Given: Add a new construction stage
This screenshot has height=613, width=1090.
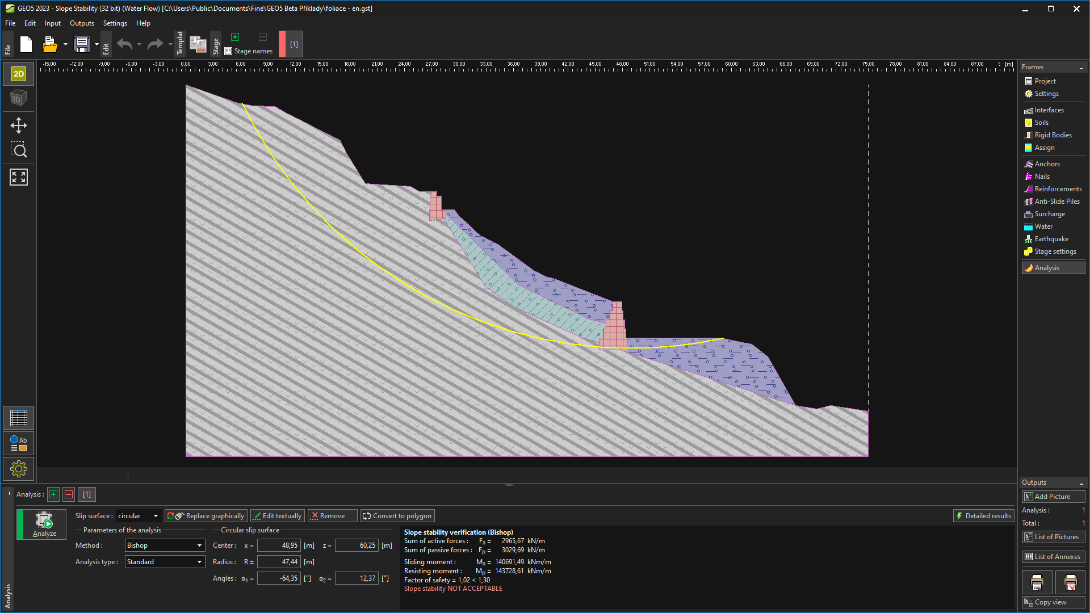Looking at the screenshot, I should (235, 37).
